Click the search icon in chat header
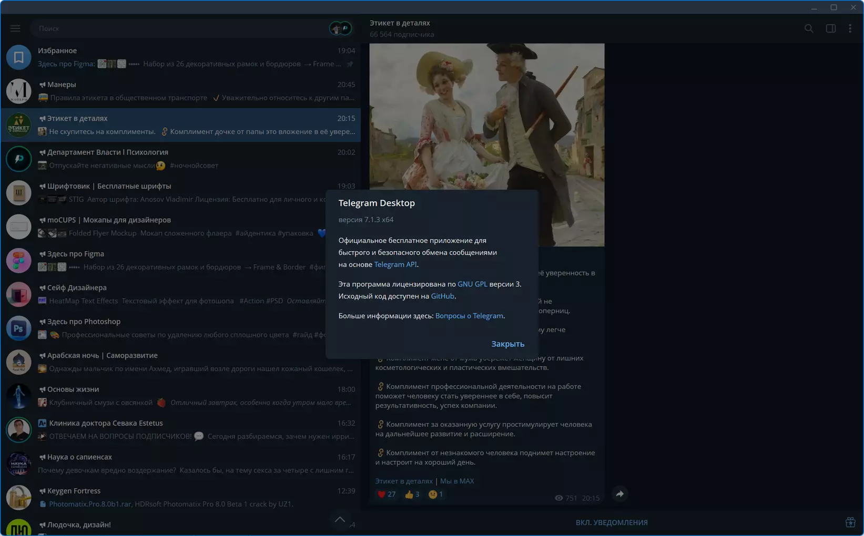Screen dimensions: 864x536 click(809, 28)
